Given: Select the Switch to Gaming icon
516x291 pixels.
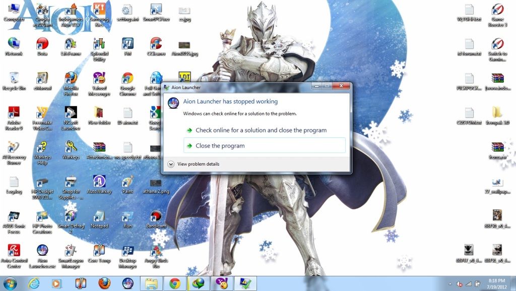Looking at the screenshot, I should [x=497, y=49].
